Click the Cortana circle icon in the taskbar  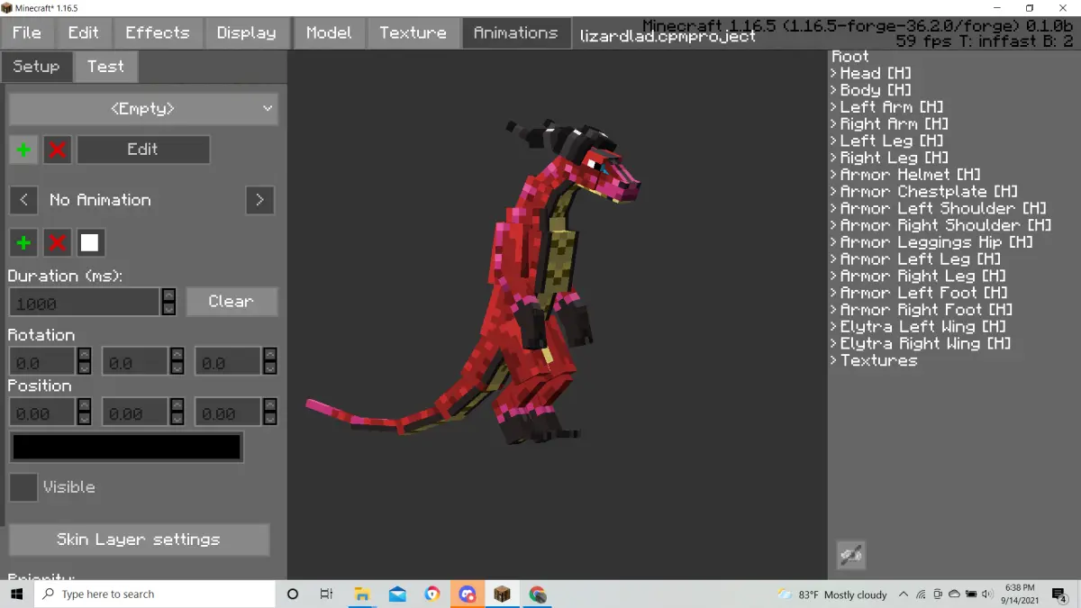click(x=292, y=594)
